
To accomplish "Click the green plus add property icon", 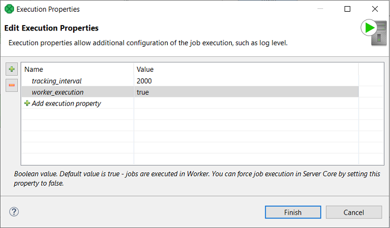I will (x=12, y=70).
